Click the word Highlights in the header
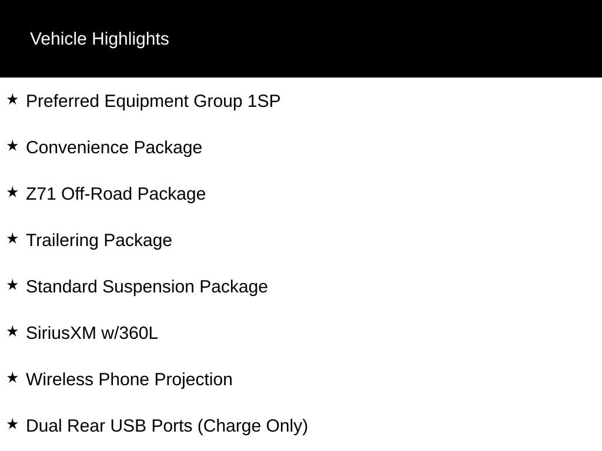 131,39
